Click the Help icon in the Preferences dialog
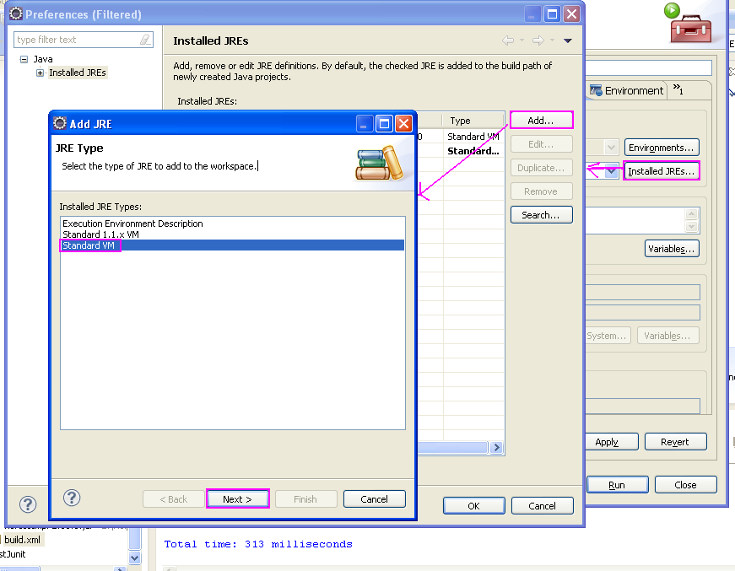The image size is (735, 571). click(x=28, y=504)
